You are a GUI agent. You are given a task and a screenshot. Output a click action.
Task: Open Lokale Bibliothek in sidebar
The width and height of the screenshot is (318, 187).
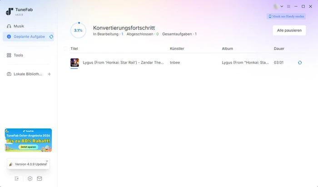tap(28, 74)
